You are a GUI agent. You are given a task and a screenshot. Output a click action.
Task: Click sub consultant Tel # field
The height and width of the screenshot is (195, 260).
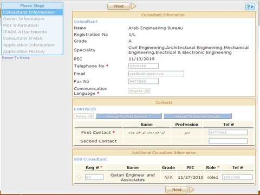[x=237, y=177]
